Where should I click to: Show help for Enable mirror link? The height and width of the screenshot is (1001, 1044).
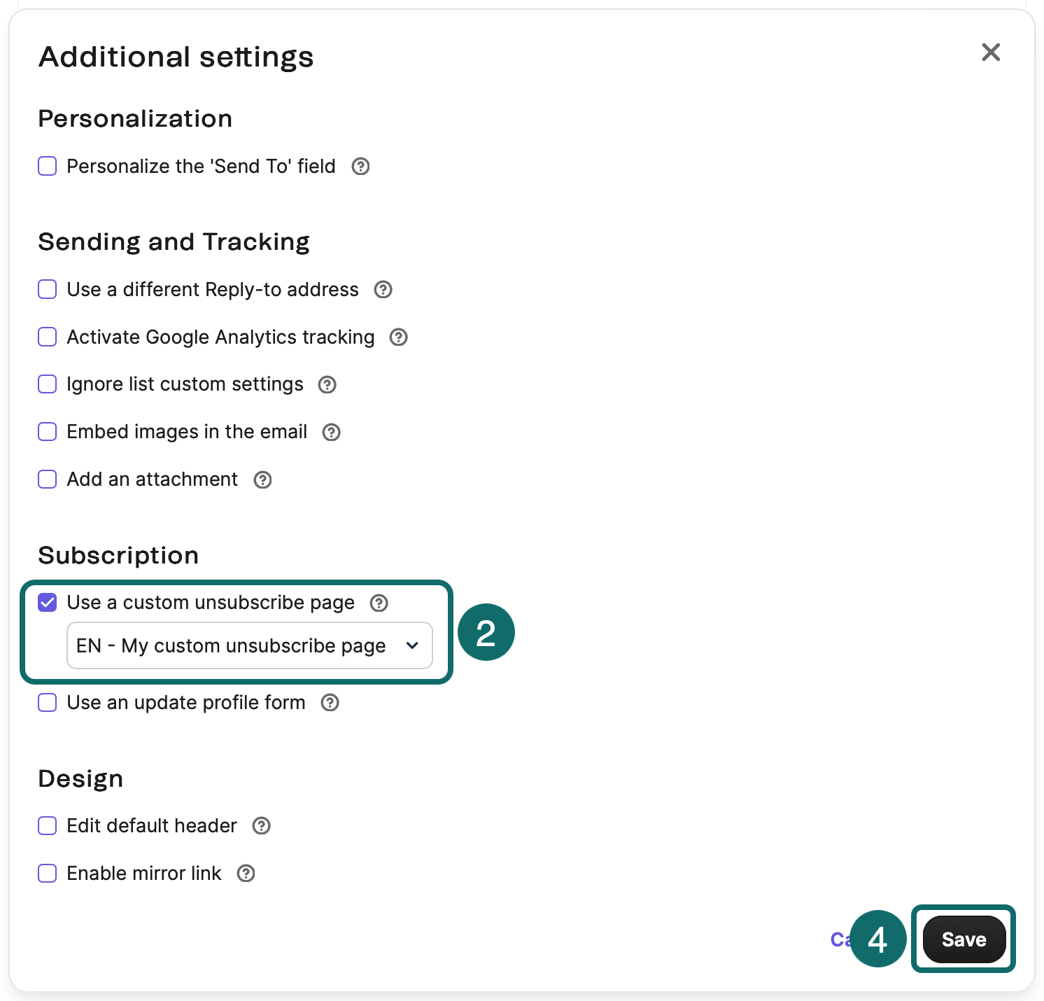[246, 874]
